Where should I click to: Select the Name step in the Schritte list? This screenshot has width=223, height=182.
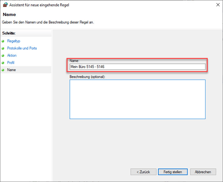click(x=11, y=70)
